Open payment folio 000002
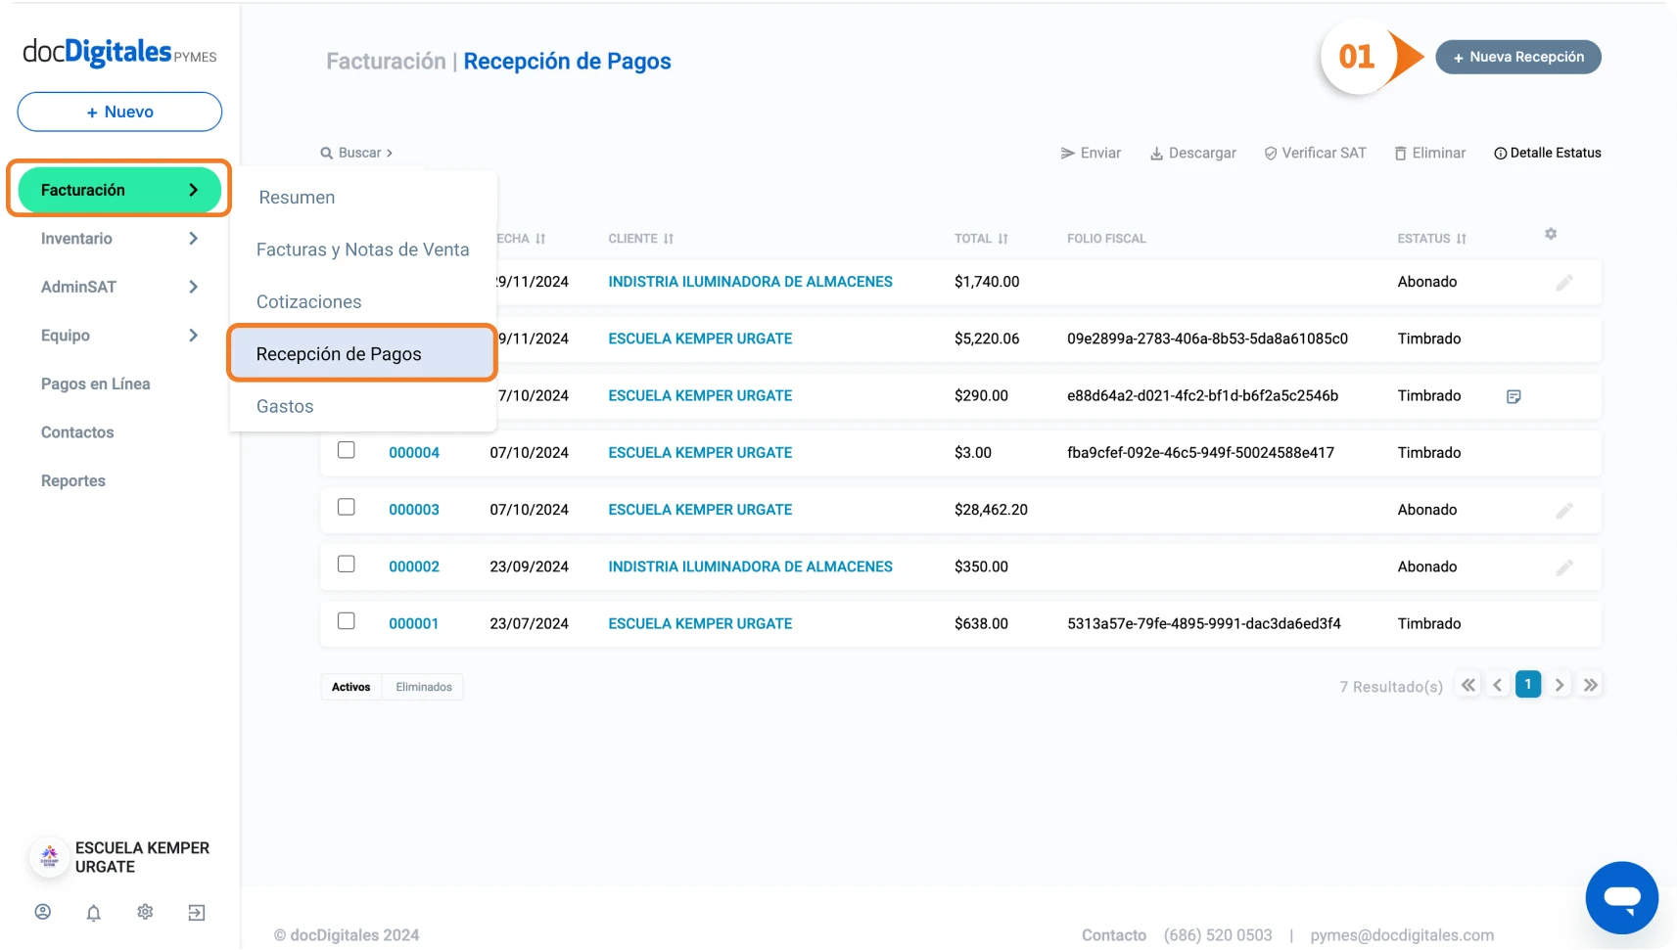 pyautogui.click(x=414, y=566)
